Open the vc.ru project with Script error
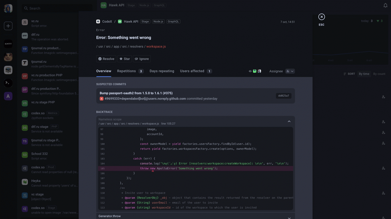 point(50,23)
